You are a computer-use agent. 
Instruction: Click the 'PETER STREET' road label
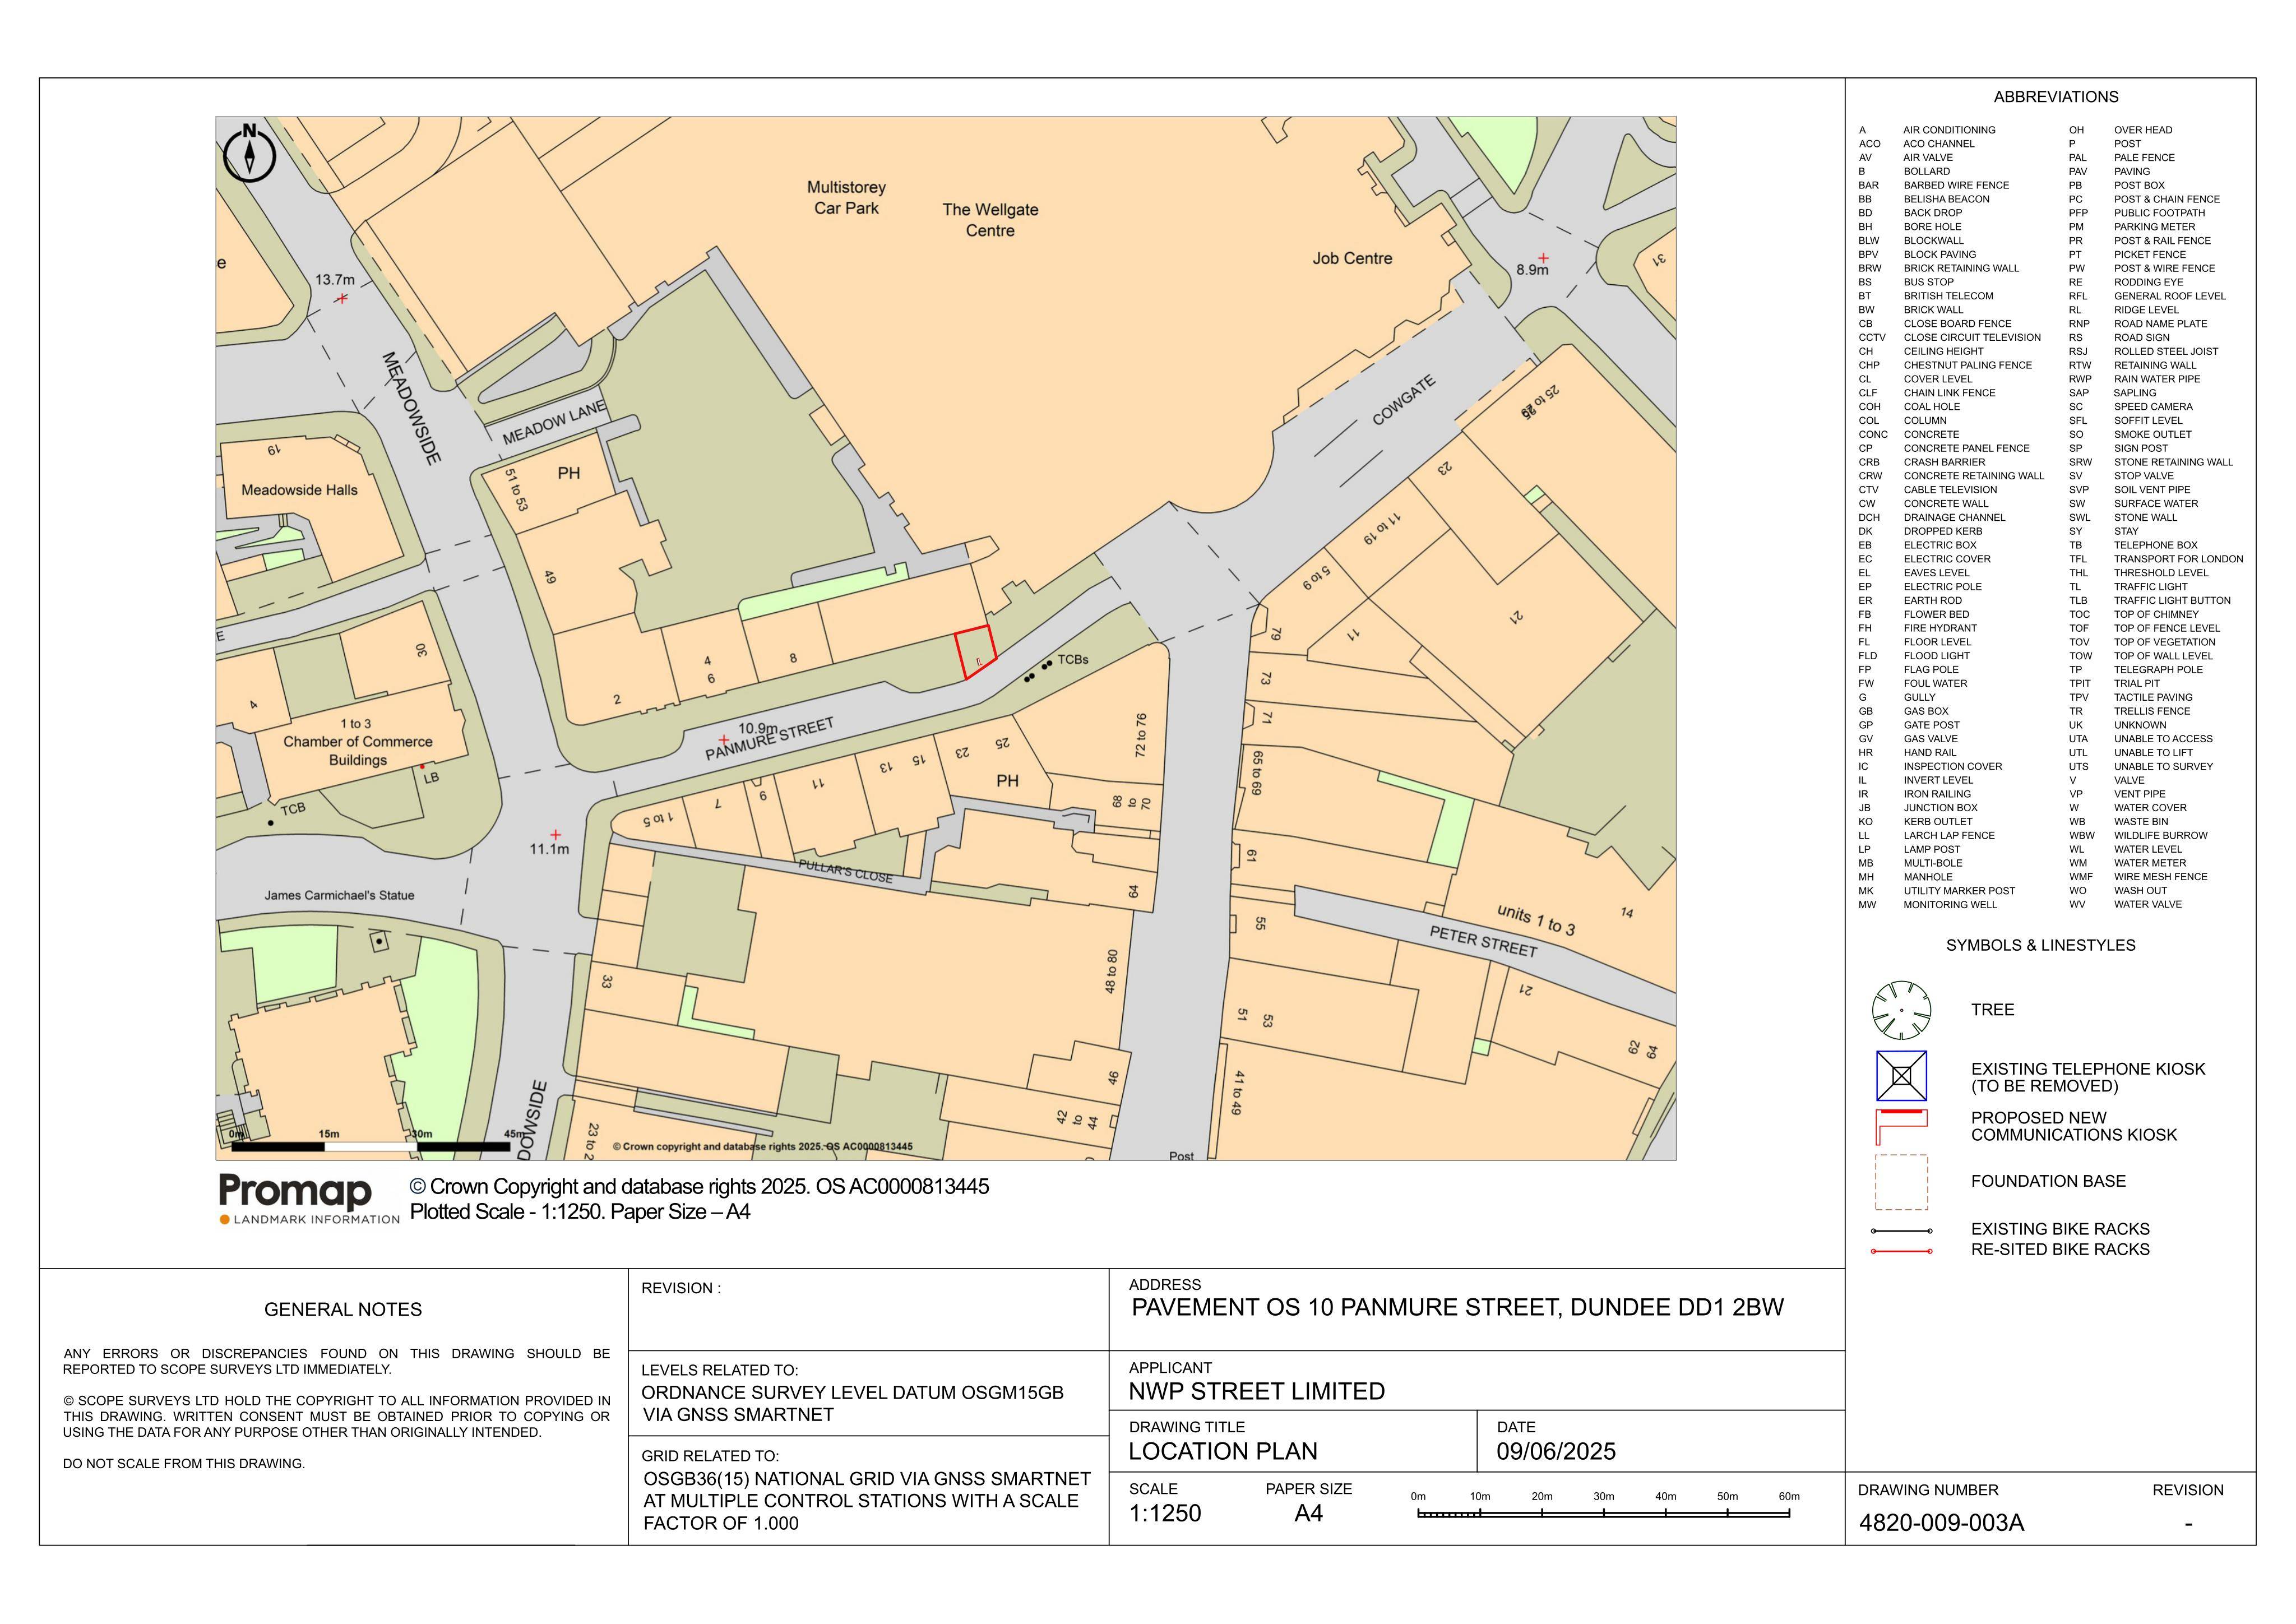tap(1483, 942)
